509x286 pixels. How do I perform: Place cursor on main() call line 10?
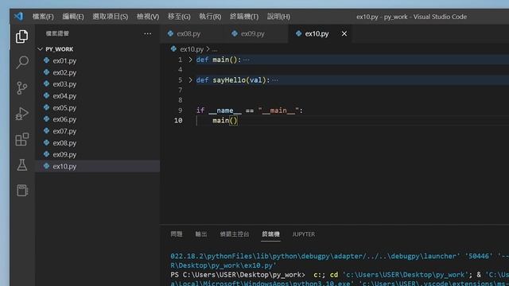[225, 120]
